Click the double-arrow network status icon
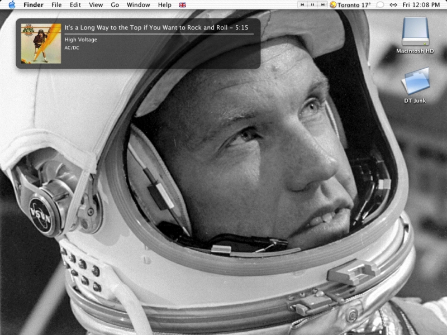Viewport: 447px width, 335px height. click(393, 4)
